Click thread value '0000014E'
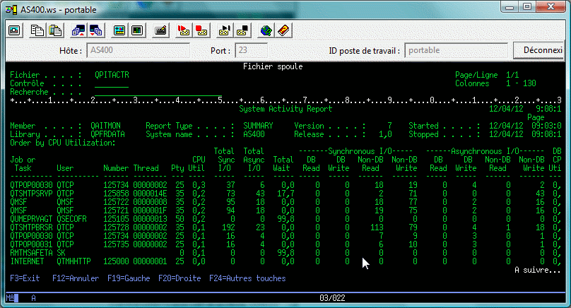Screen dimensions: 571x308 click(150, 194)
